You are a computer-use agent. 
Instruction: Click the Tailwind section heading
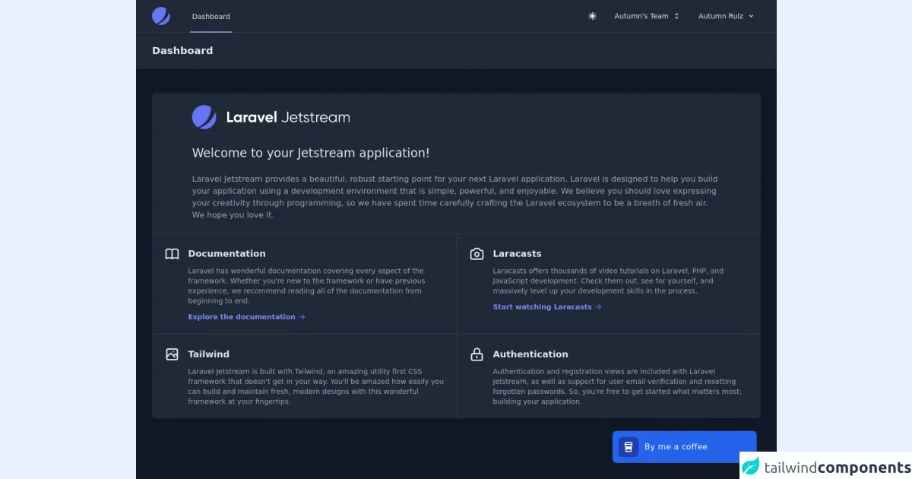(x=208, y=354)
